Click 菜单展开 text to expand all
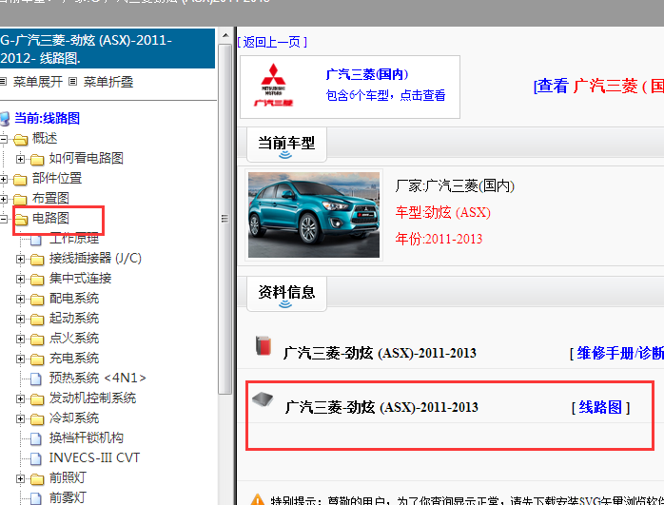Image resolution: width=664 pixels, height=505 pixels. (38, 81)
